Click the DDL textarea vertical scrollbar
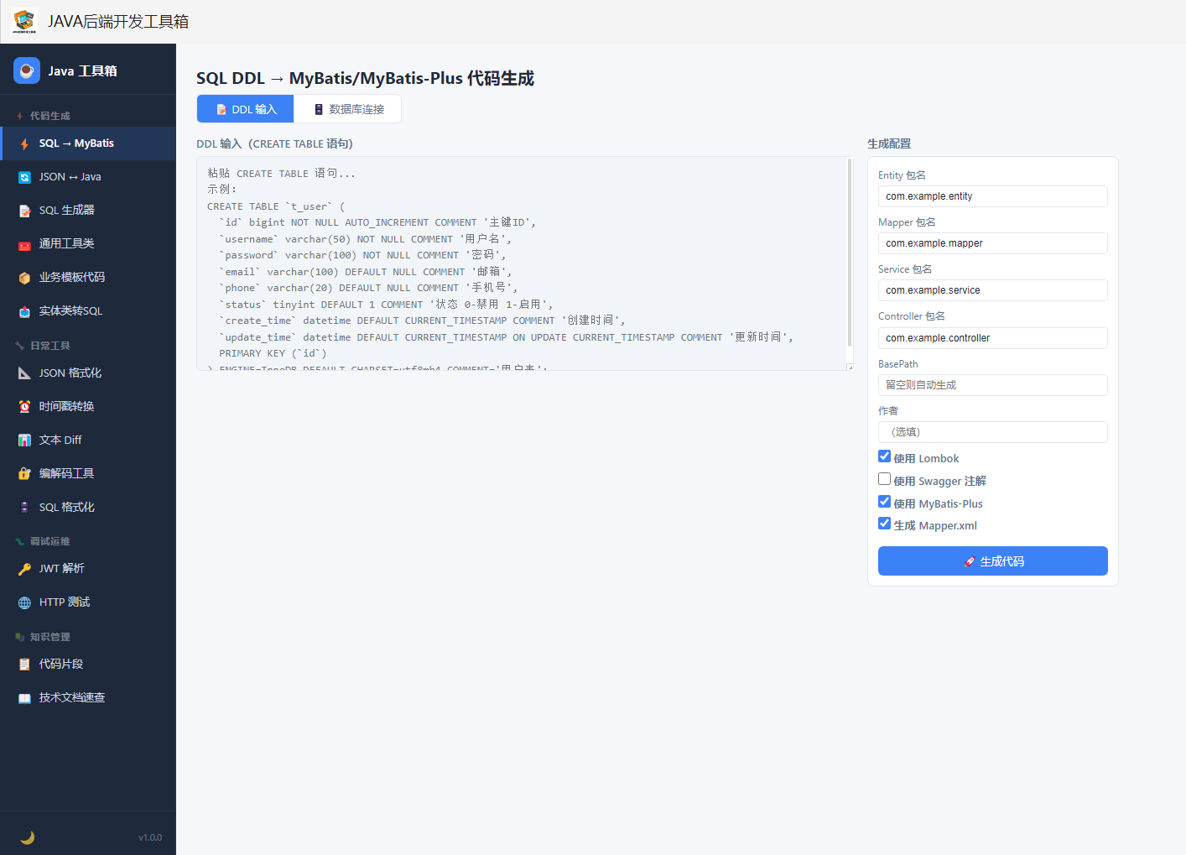The image size is (1186, 855). (x=850, y=253)
